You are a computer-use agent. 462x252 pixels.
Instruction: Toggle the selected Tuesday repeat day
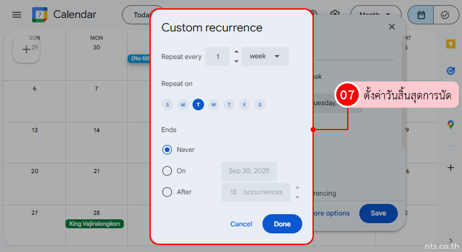point(198,105)
